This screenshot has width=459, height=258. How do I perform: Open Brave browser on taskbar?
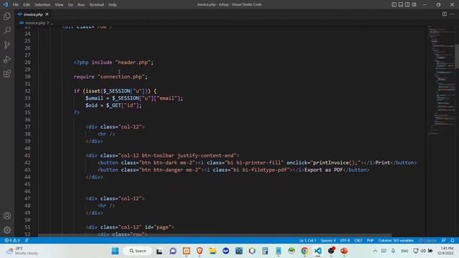tap(199, 251)
